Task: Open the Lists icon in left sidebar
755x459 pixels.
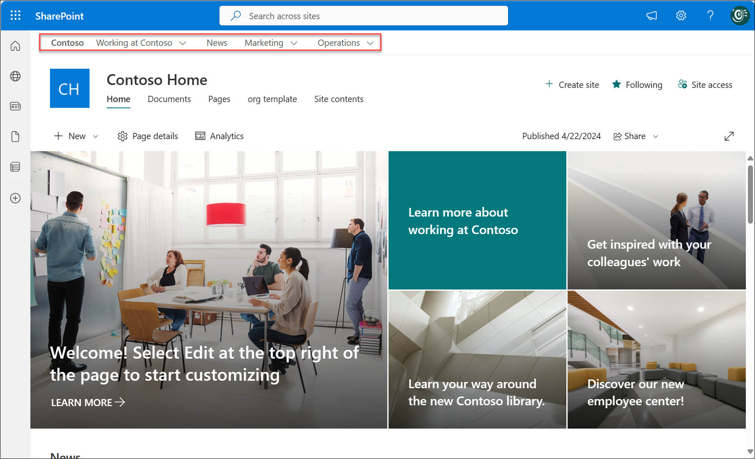Action: [x=15, y=167]
